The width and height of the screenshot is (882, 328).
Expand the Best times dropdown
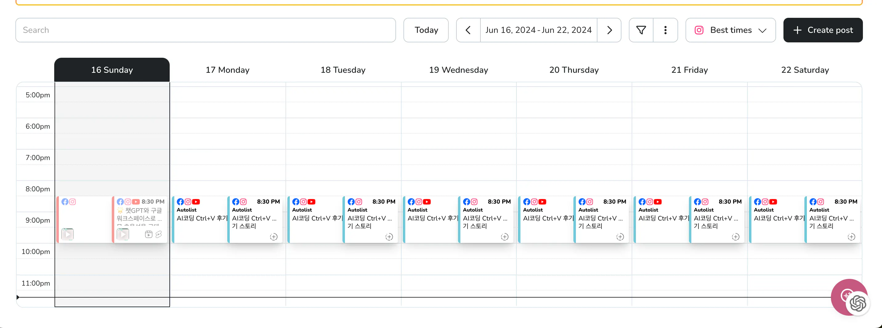(730, 30)
